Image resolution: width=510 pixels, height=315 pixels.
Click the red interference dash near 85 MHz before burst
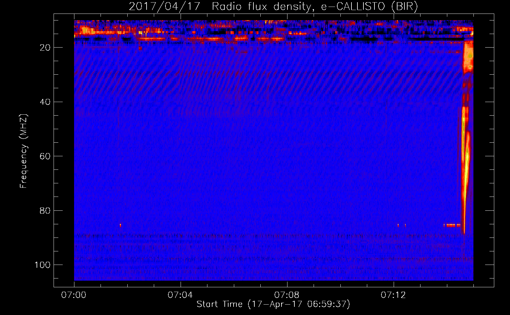[x=452, y=225]
